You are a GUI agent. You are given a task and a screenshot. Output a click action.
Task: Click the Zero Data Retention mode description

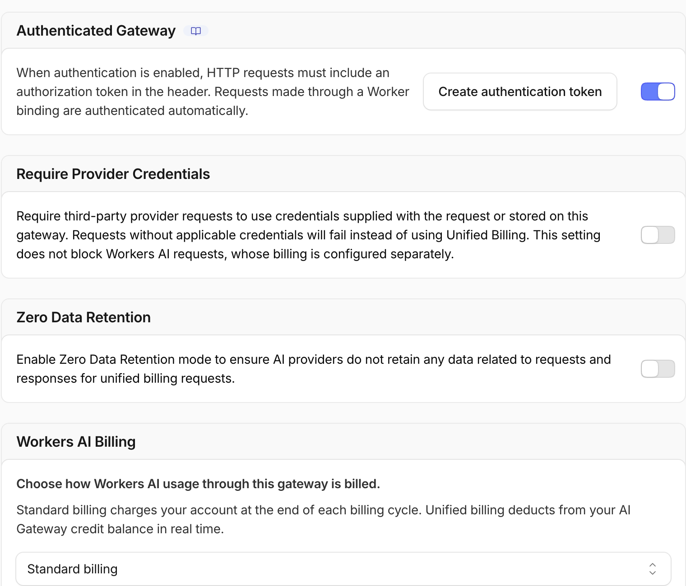pos(314,369)
